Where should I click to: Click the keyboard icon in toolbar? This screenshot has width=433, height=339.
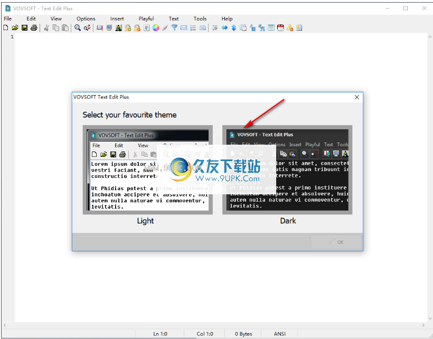click(x=203, y=27)
